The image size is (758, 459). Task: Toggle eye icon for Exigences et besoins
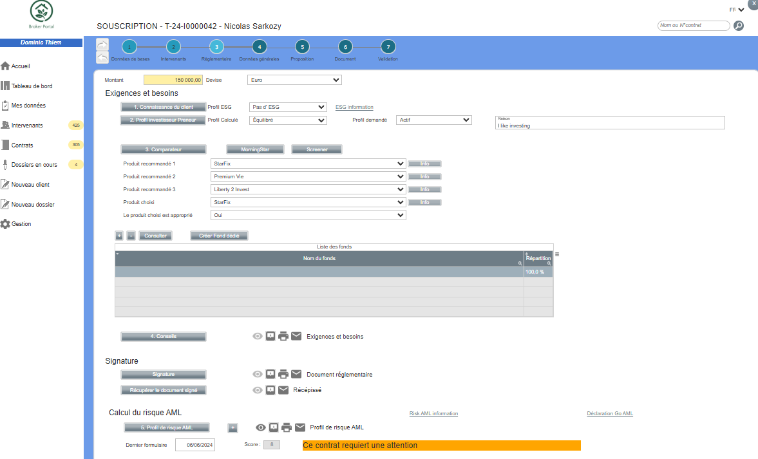click(258, 336)
